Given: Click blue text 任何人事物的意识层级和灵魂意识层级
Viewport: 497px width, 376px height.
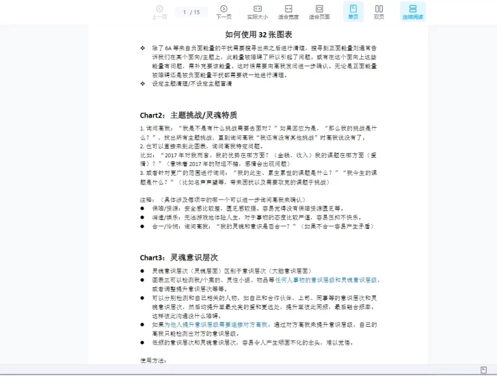Looking at the screenshot, I should pos(326,280).
